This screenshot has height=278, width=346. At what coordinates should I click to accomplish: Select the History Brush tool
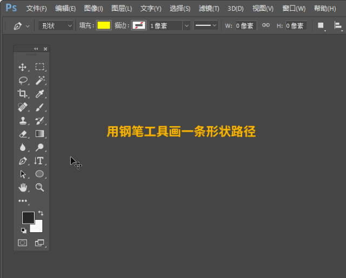[39, 121]
